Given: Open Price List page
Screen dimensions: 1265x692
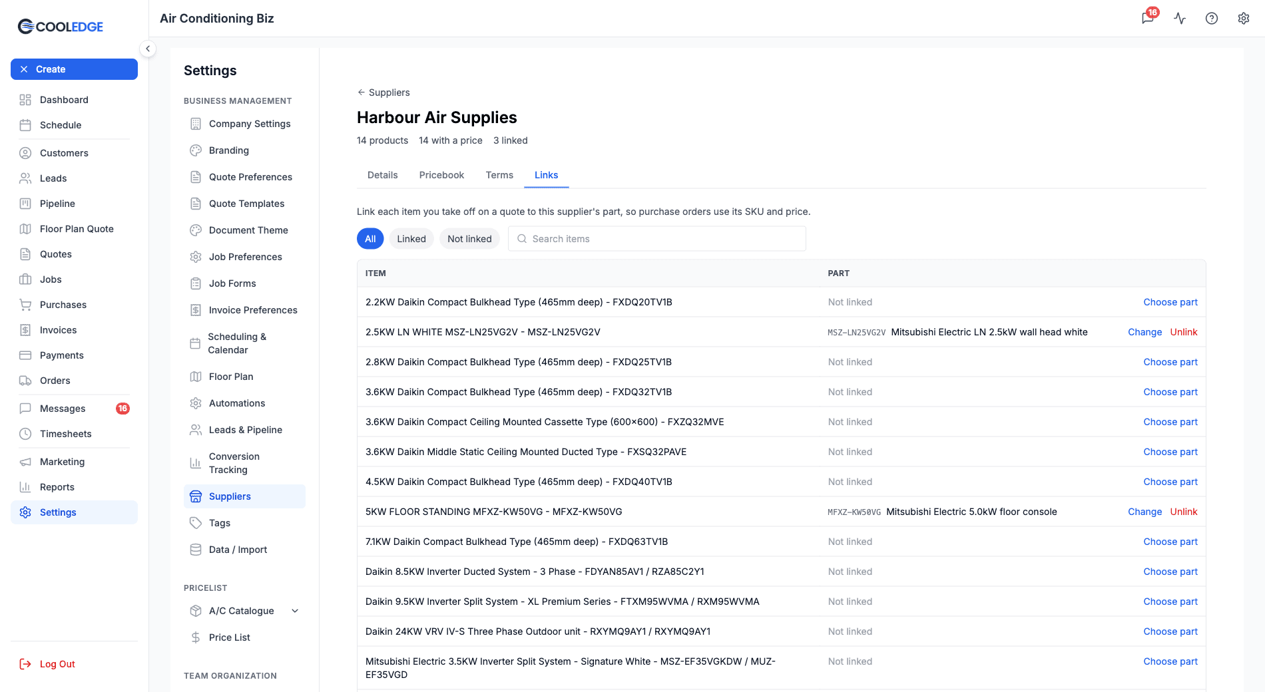Looking at the screenshot, I should 244,637.
